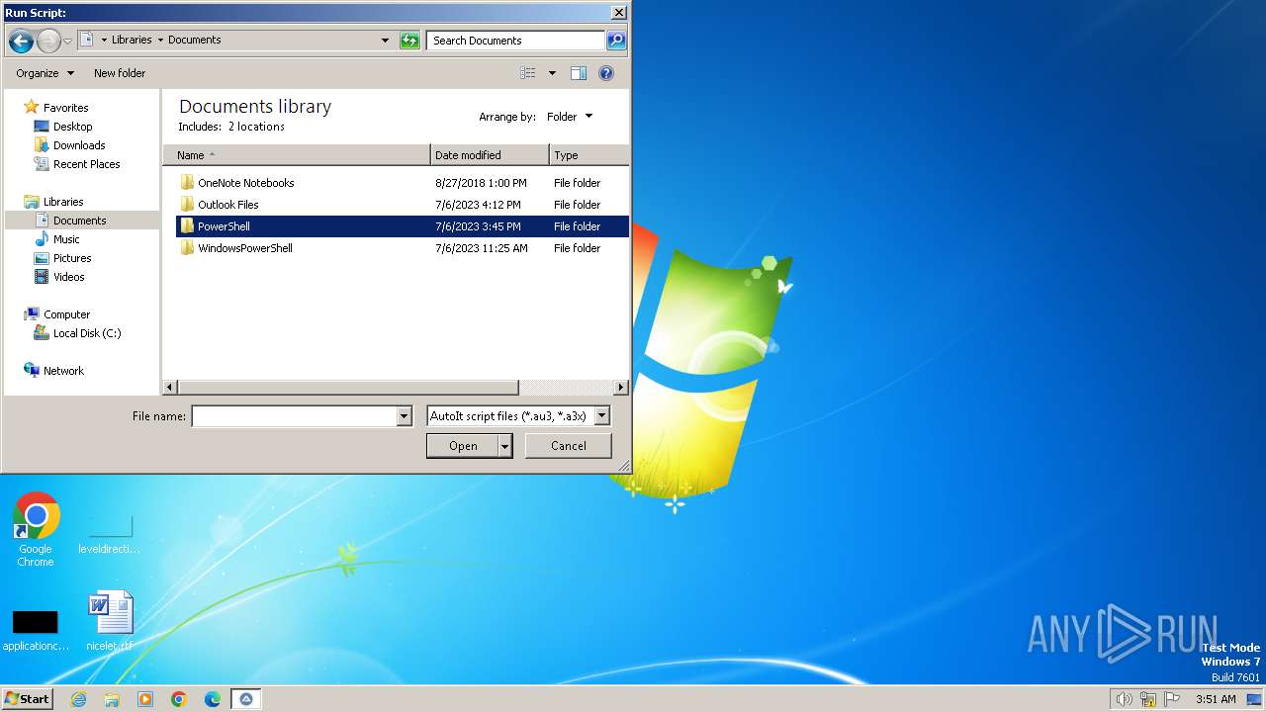Launch Internet Explorer from taskbar
The image size is (1266, 712).
tap(78, 699)
